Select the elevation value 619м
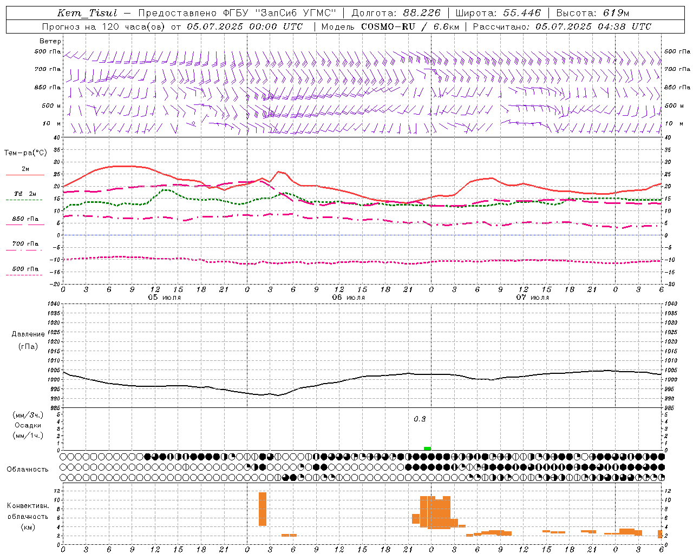This screenshot has width=693, height=554. pyautogui.click(x=616, y=13)
